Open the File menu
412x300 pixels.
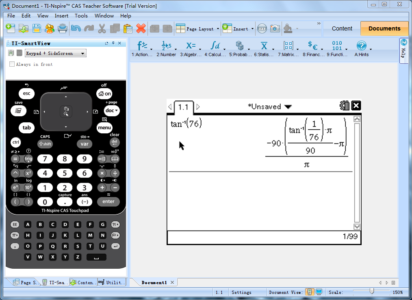[11, 15]
